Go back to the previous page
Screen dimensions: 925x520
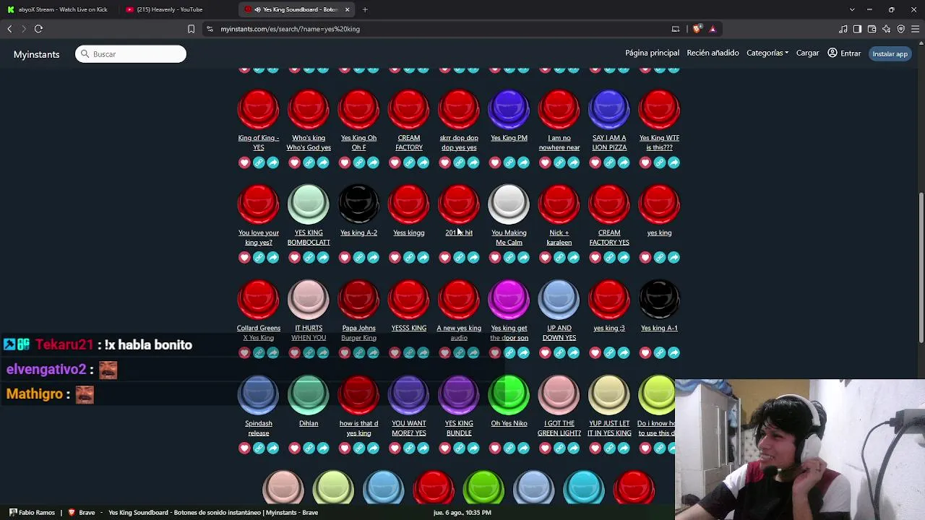tap(9, 29)
